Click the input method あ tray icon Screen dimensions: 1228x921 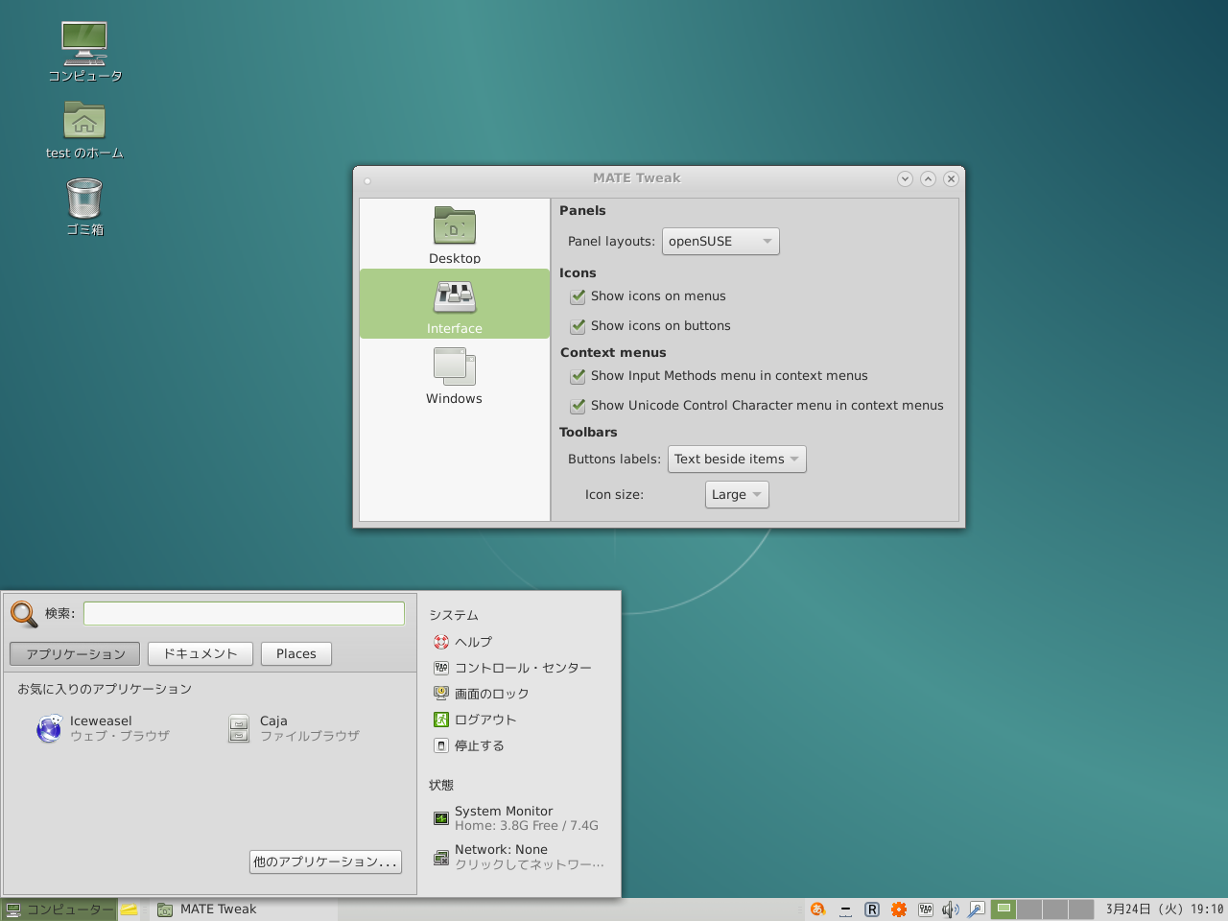pyautogui.click(x=818, y=909)
